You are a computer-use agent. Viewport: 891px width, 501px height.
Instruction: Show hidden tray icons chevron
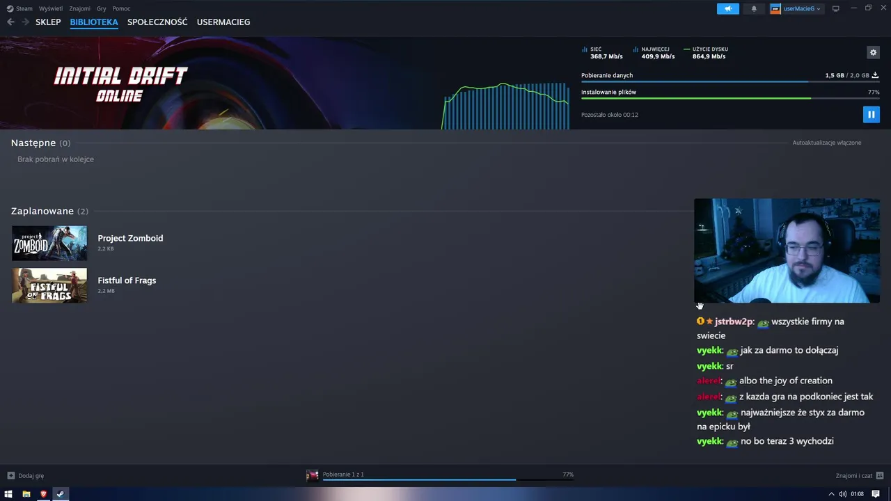(831, 494)
